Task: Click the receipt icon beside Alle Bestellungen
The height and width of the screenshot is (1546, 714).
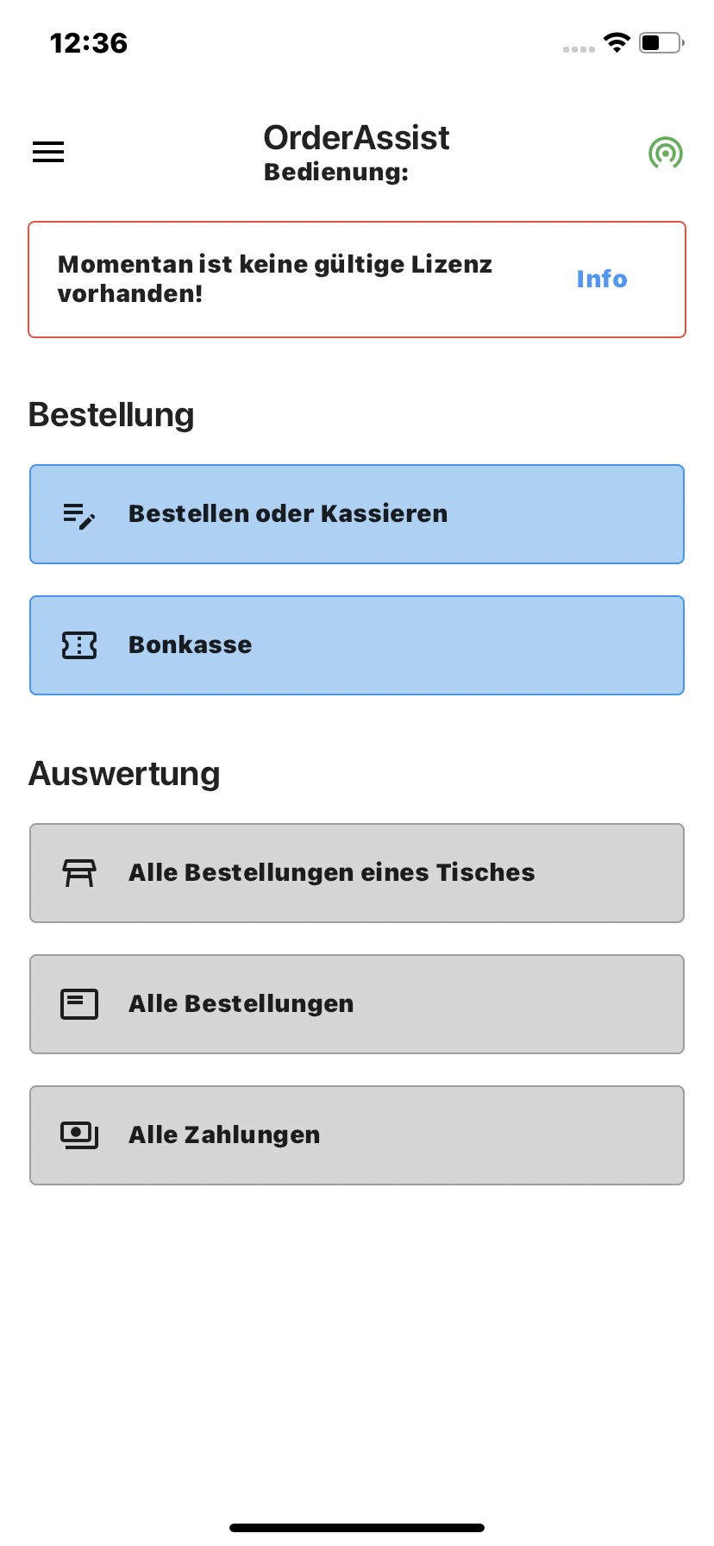Action: 79,1004
